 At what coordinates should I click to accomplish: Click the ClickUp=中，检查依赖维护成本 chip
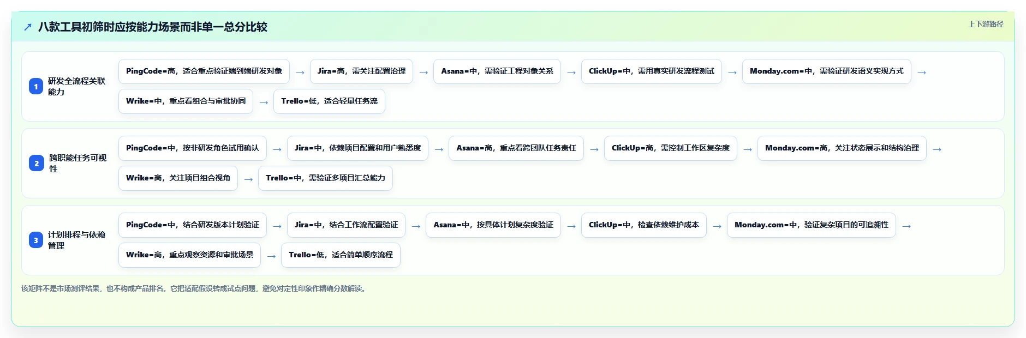point(644,225)
